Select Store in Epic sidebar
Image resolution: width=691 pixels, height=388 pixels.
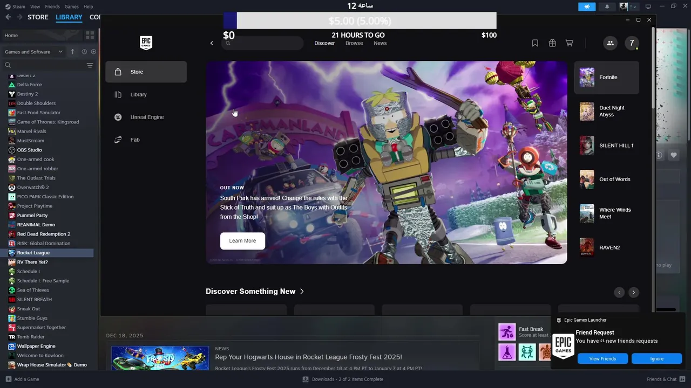click(146, 72)
